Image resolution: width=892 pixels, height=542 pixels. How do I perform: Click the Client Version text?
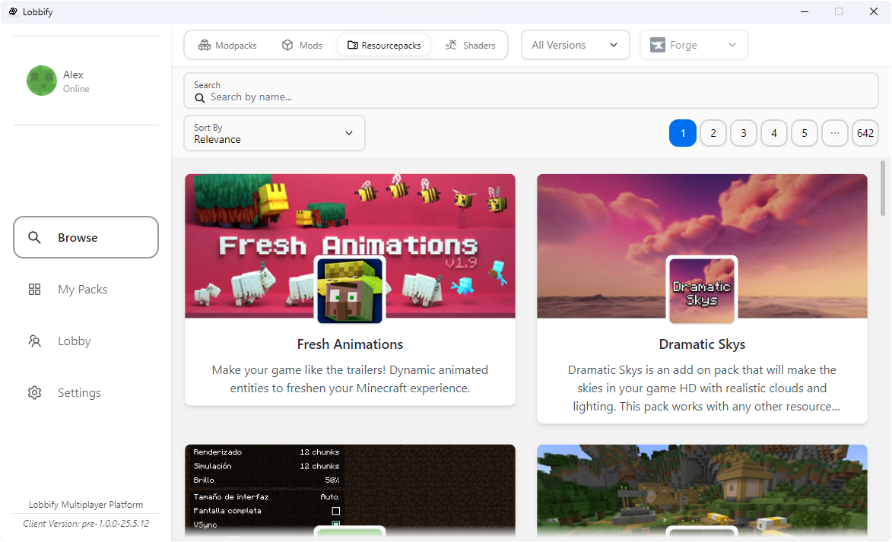pos(86,524)
